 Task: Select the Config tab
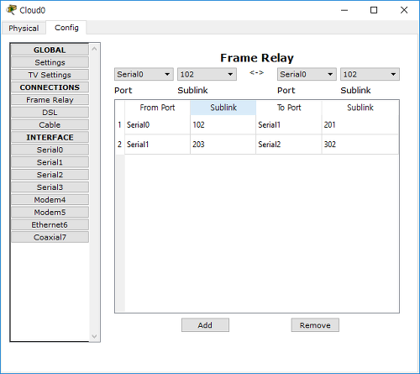(x=66, y=28)
